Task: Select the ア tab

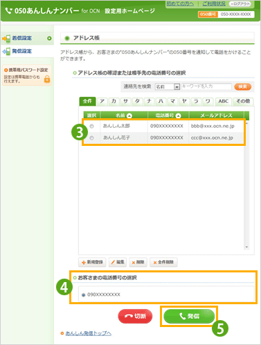Action: tap(102, 102)
